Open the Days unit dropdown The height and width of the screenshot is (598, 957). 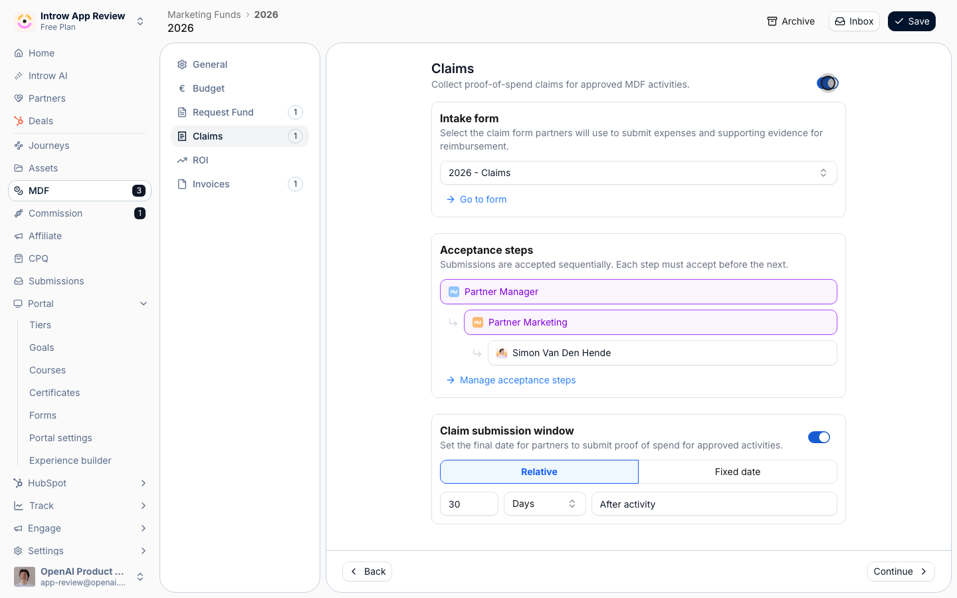(545, 504)
